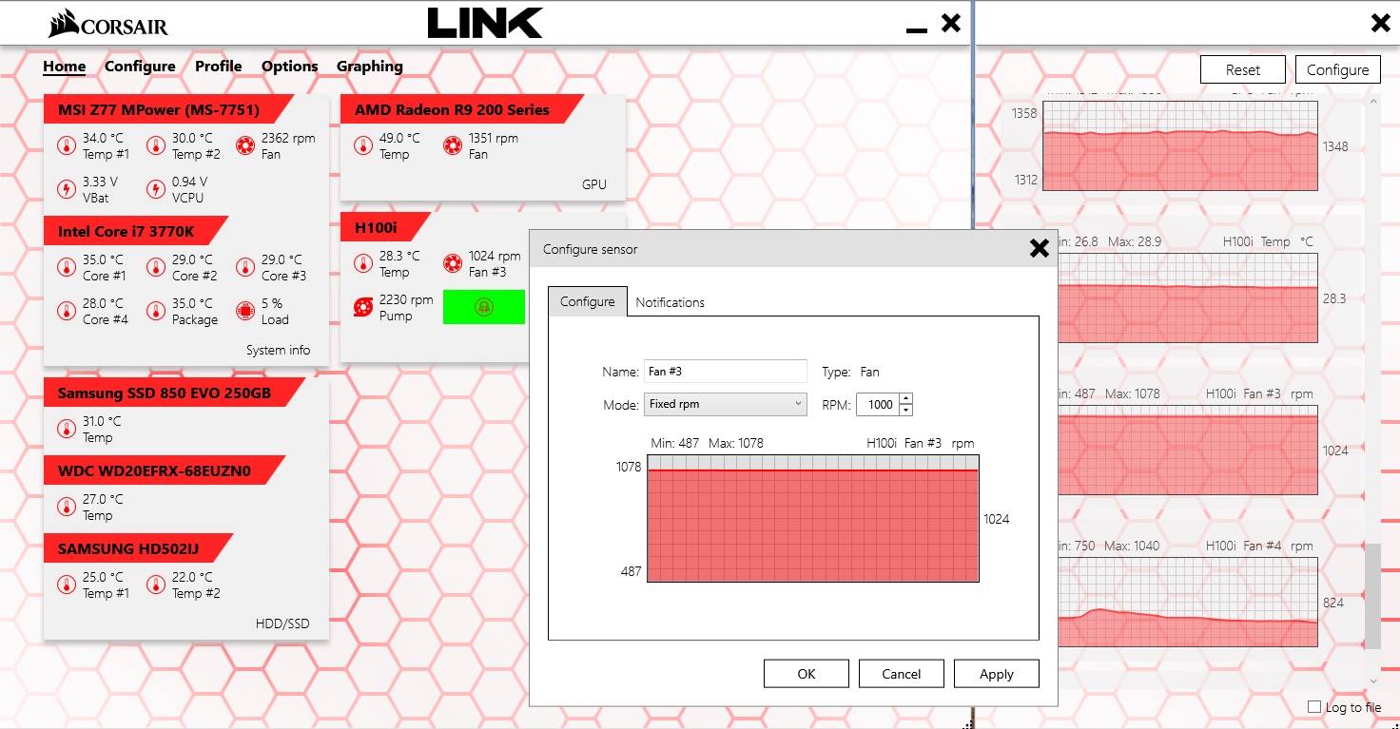The height and width of the screenshot is (729, 1400).
Task: Open the Profile menu
Action: [219, 67]
